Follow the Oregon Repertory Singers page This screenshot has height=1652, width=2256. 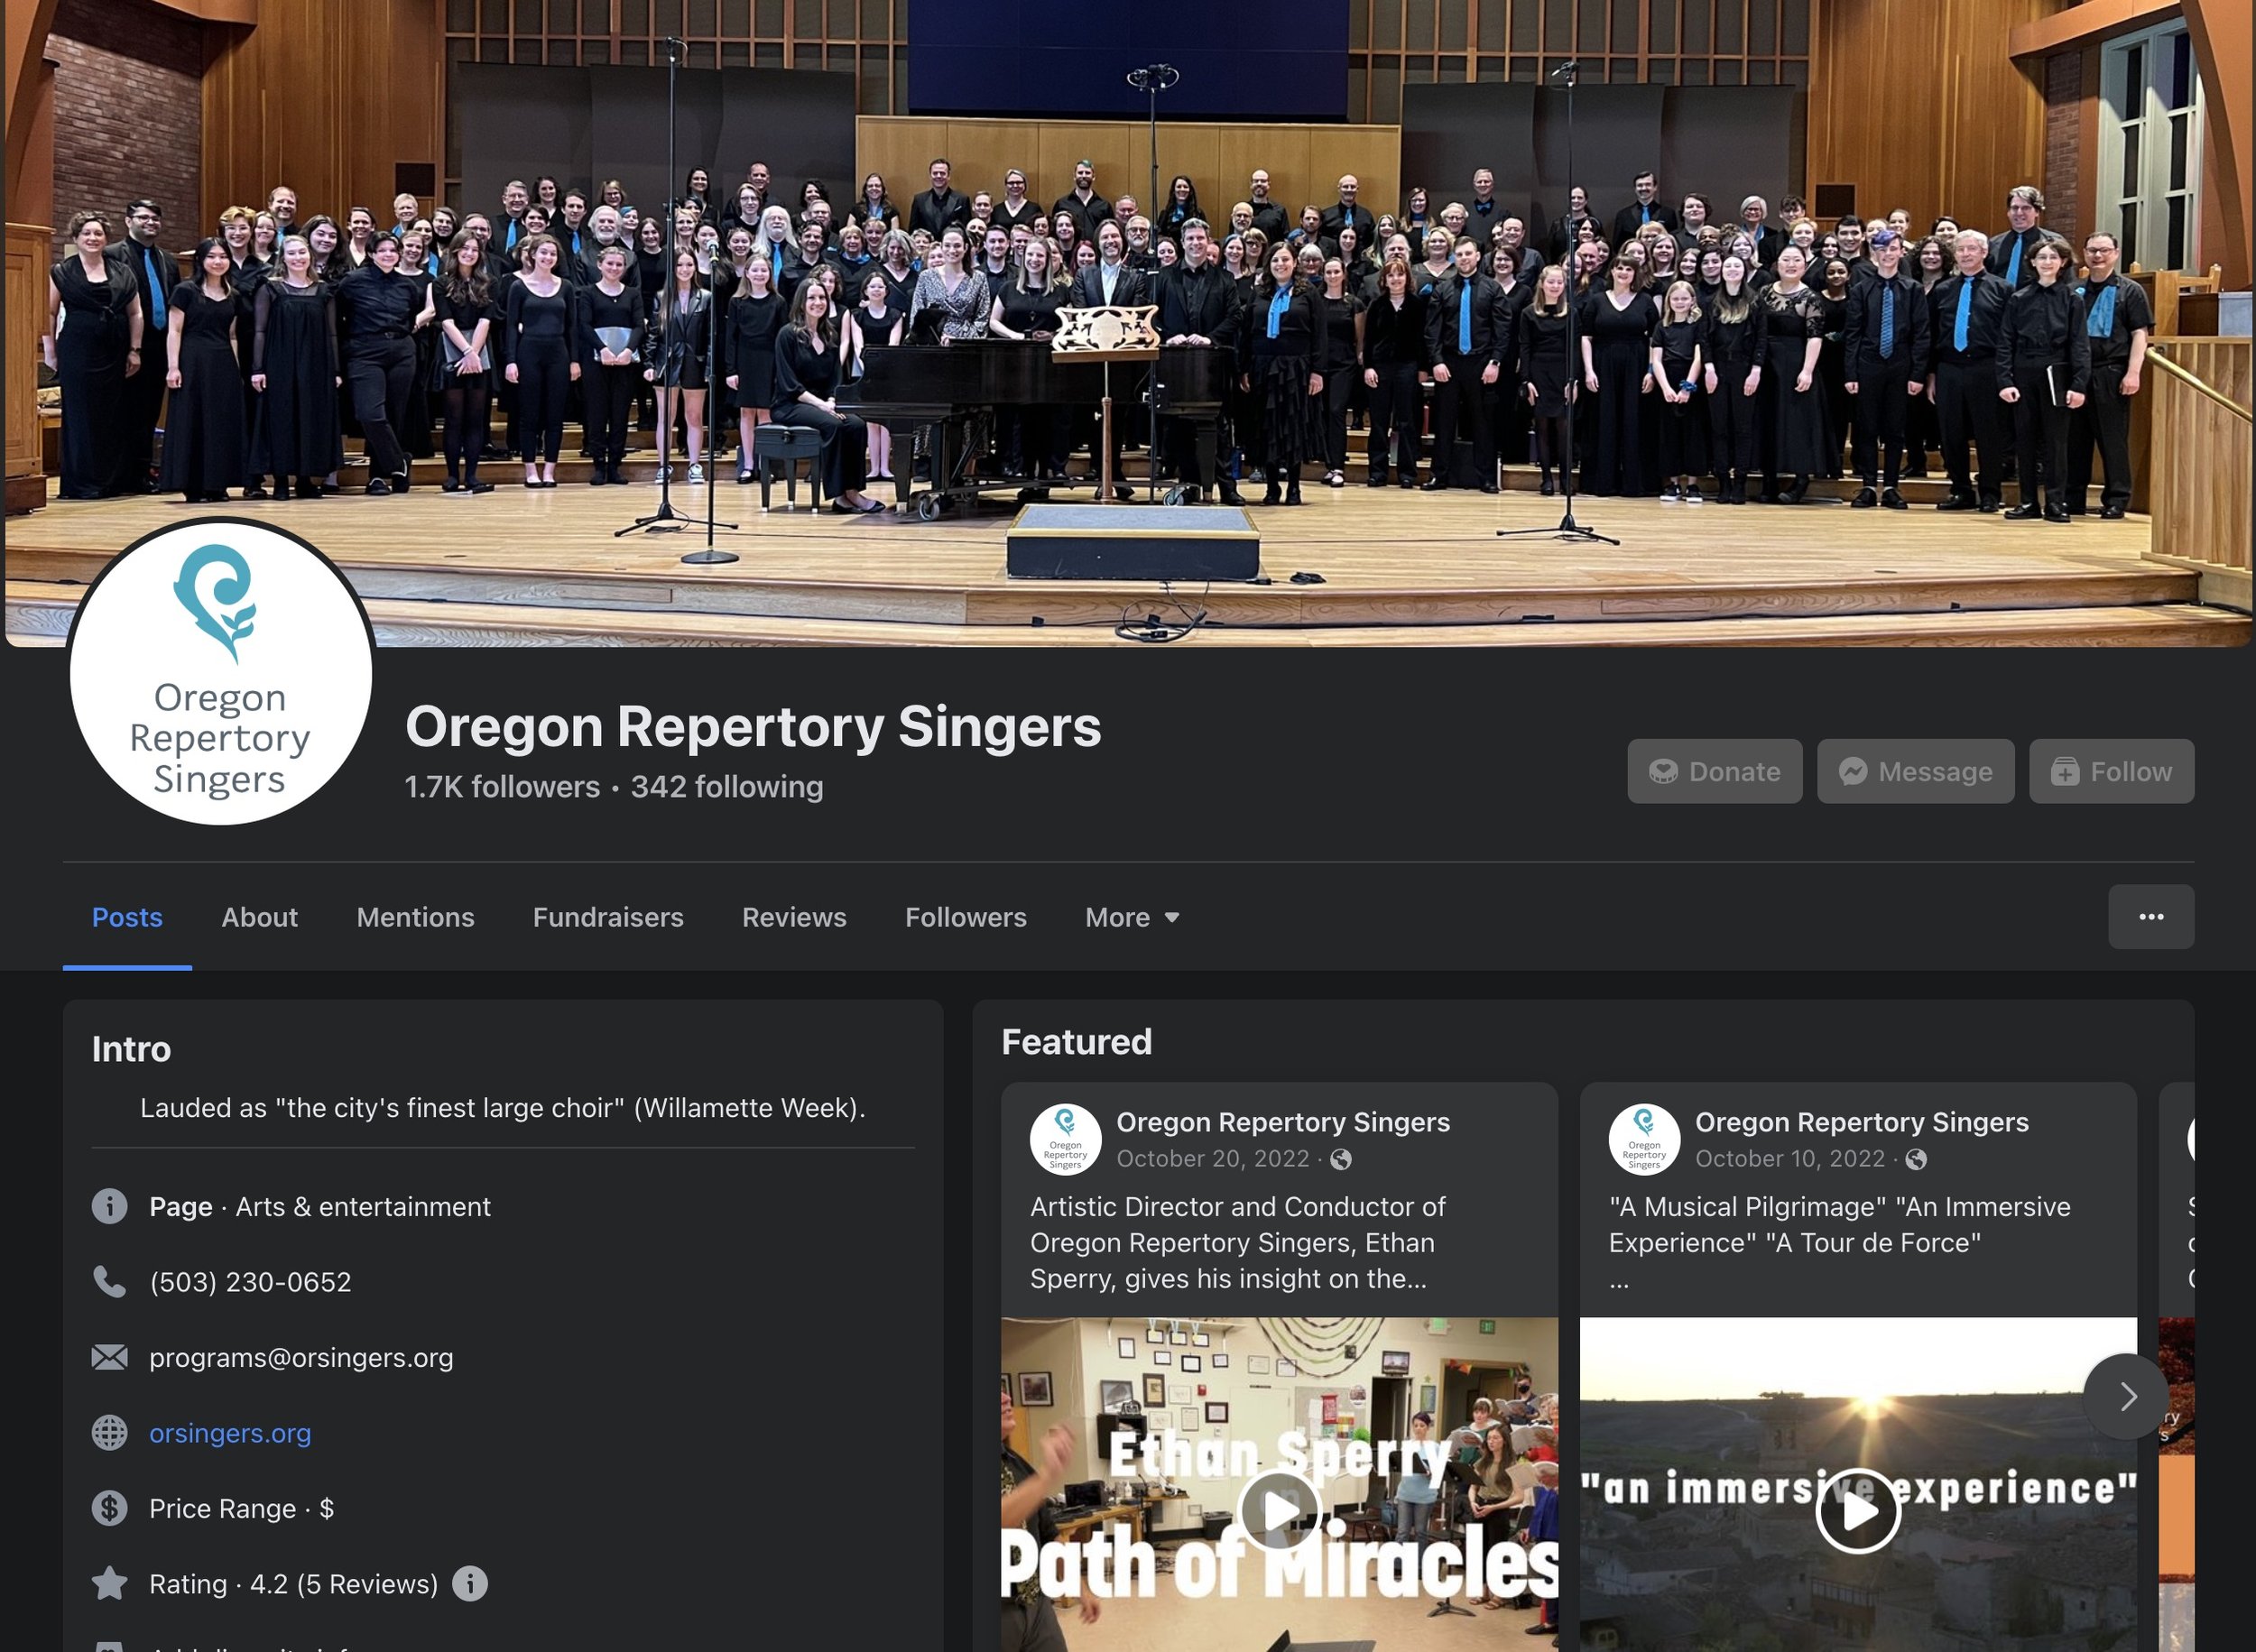point(2111,771)
